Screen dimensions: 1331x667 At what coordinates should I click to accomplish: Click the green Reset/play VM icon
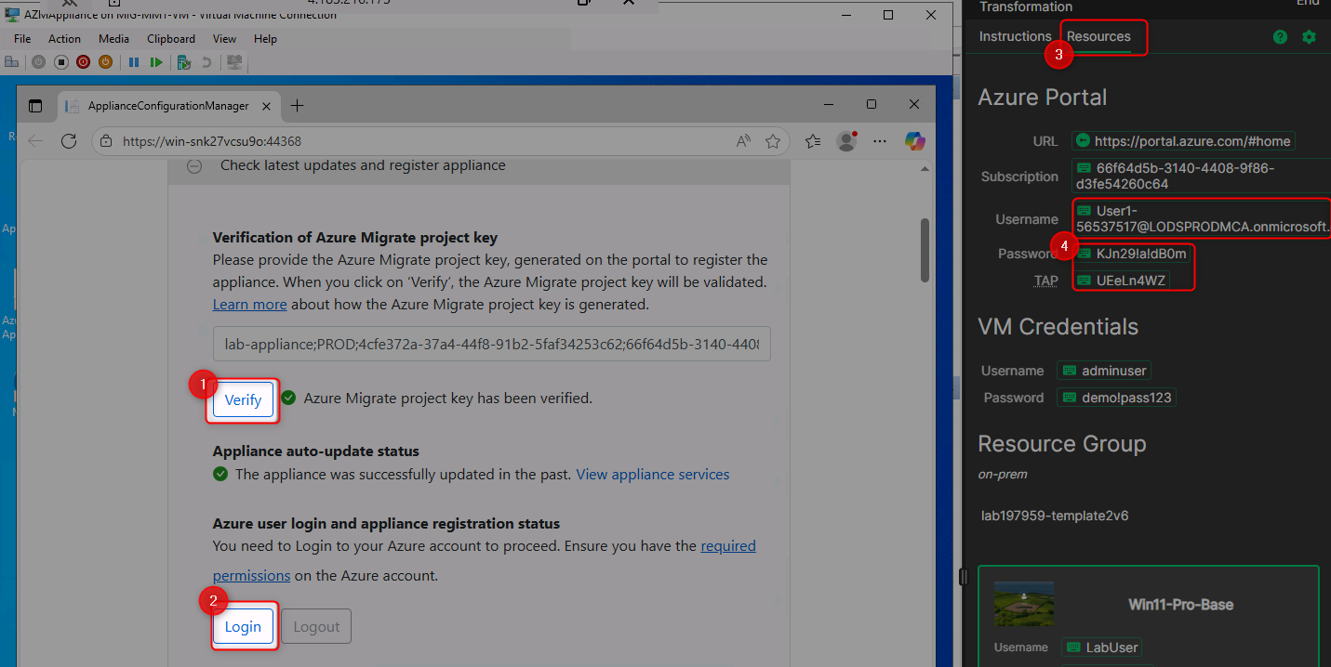tap(156, 62)
